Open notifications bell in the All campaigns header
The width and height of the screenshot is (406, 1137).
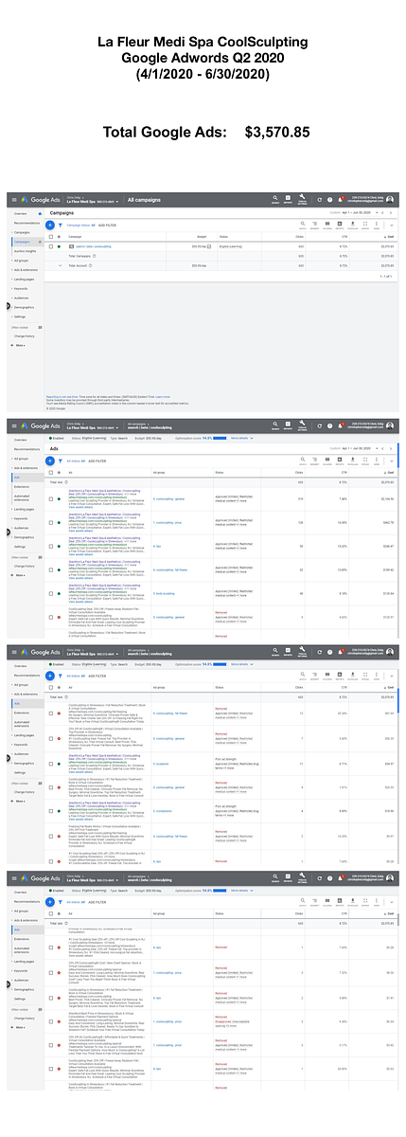point(341,199)
